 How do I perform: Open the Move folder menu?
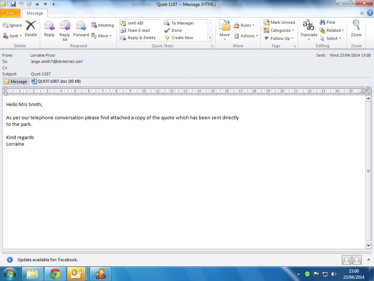[x=225, y=30]
